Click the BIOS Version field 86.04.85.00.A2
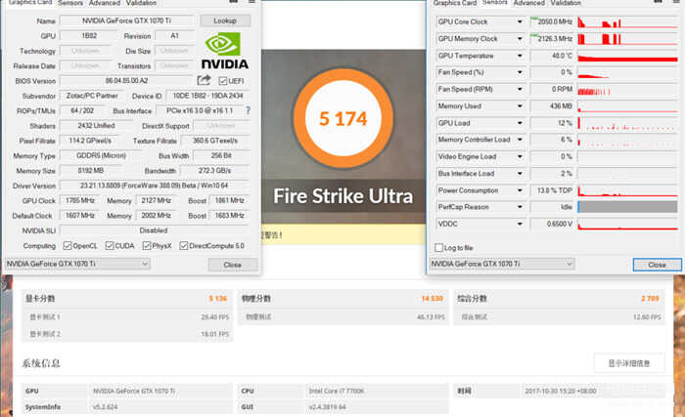Screen dimensions: 685x417 click(126, 81)
